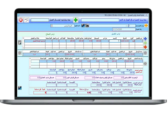Click the document icon left of repair orders
The image size is (168, 114).
click(x=20, y=42)
